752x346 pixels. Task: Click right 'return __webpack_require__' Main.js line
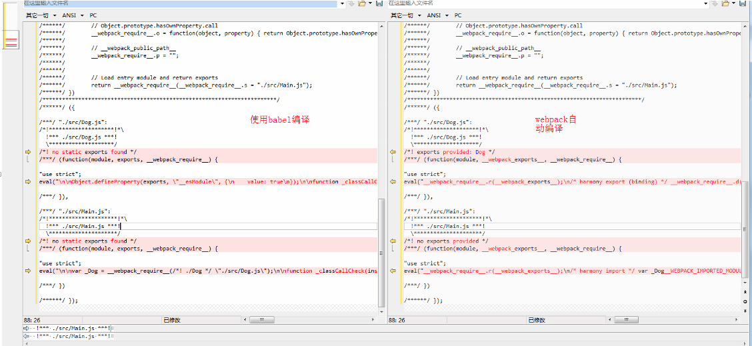click(x=567, y=85)
